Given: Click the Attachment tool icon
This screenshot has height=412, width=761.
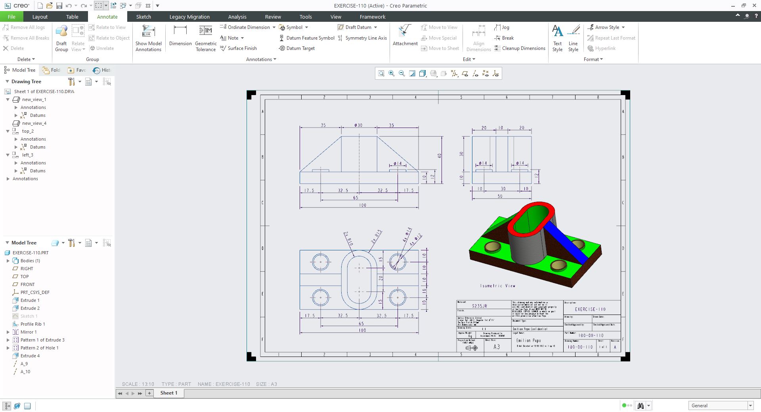Looking at the screenshot, I should coord(405,35).
